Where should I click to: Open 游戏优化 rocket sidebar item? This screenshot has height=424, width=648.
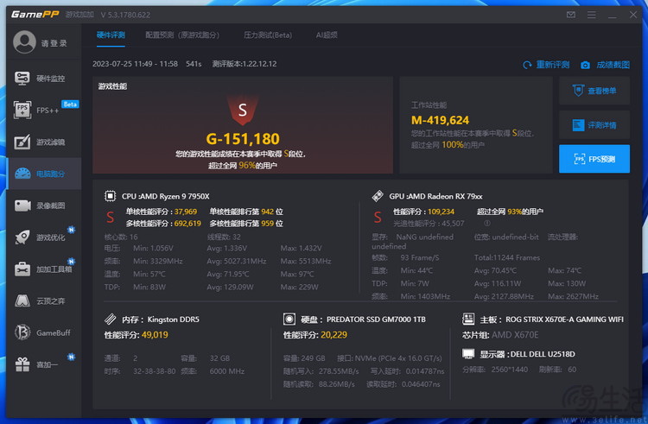[43, 237]
